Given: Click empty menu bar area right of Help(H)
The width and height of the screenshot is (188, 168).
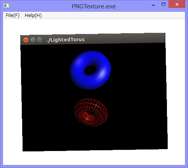Looking at the screenshot, I should (113, 15).
